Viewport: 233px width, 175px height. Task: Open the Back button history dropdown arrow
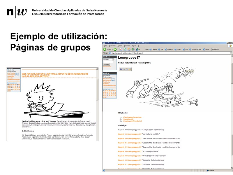pos(112,49)
